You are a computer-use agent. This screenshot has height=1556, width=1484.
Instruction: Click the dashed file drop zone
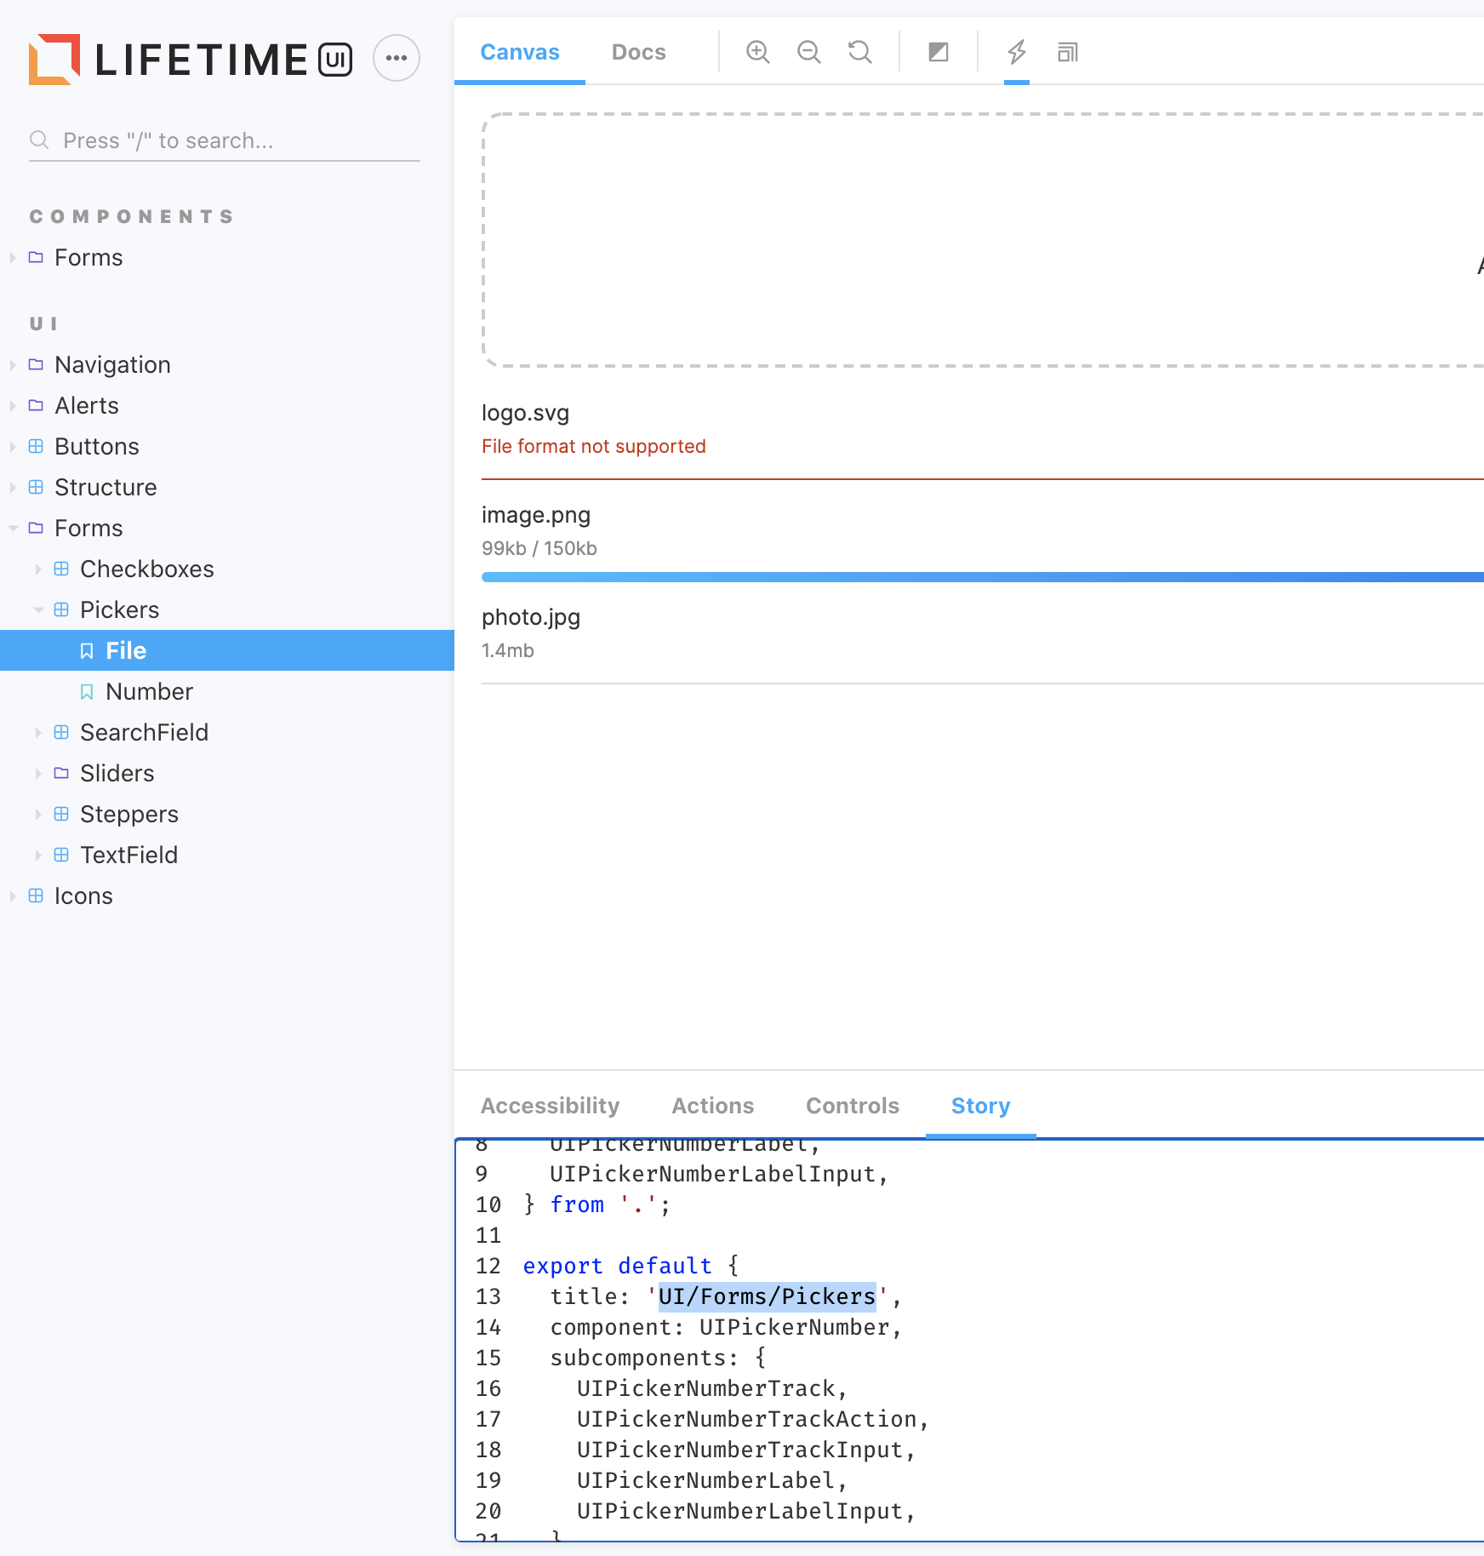click(x=983, y=240)
